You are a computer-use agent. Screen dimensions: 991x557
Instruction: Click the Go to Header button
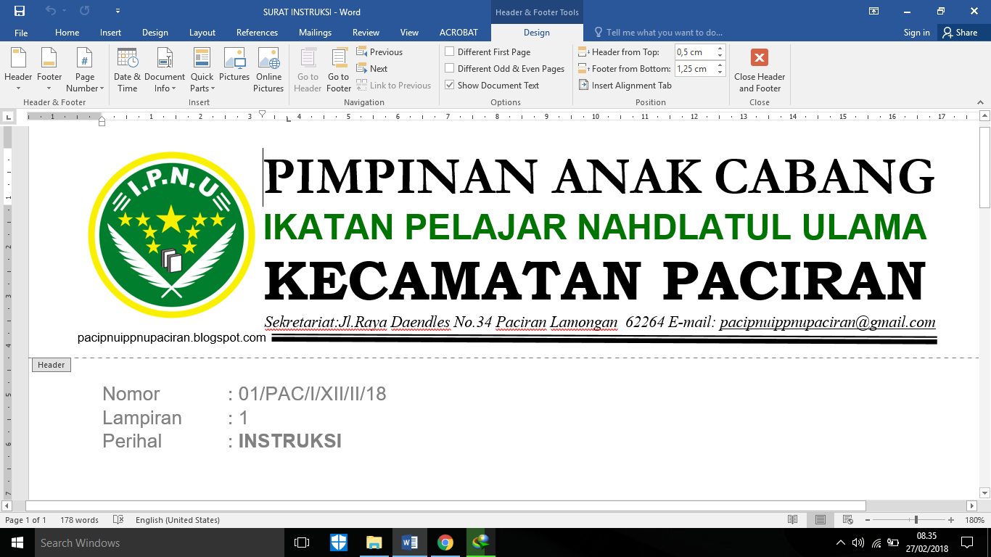coord(308,70)
